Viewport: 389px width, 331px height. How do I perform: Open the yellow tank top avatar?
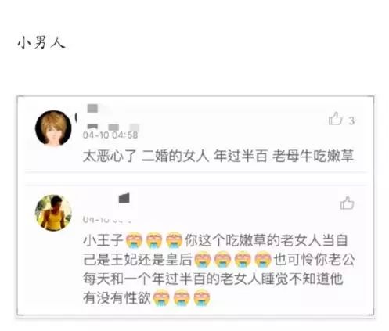53,213
